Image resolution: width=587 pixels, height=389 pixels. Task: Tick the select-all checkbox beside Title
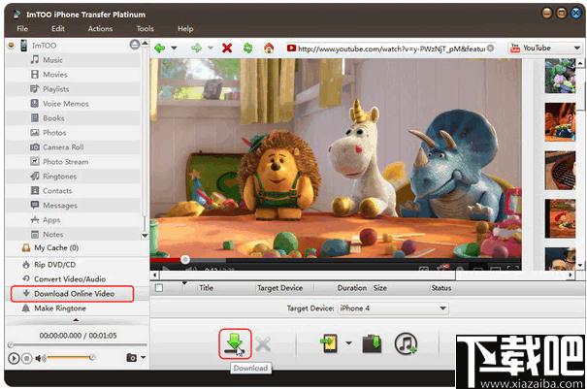tap(159, 288)
